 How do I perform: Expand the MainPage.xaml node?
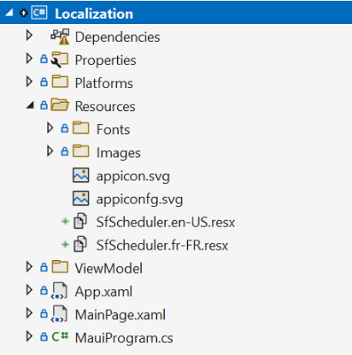tap(29, 313)
